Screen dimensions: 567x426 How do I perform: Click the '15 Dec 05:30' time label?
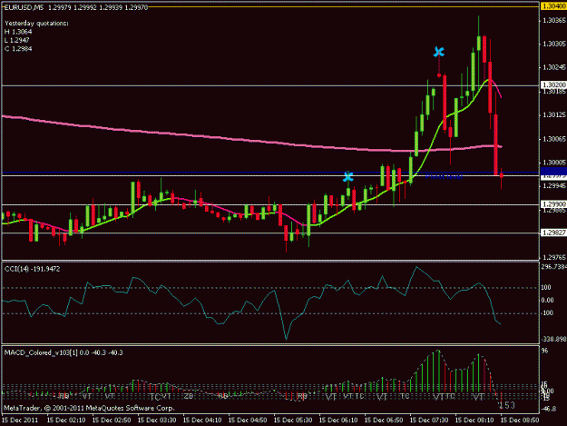(293, 421)
